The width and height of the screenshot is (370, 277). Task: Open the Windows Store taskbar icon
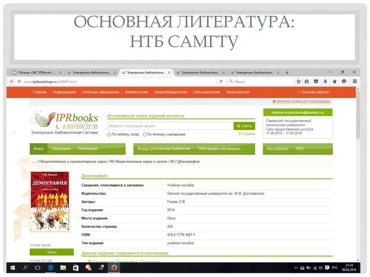(x=76, y=268)
